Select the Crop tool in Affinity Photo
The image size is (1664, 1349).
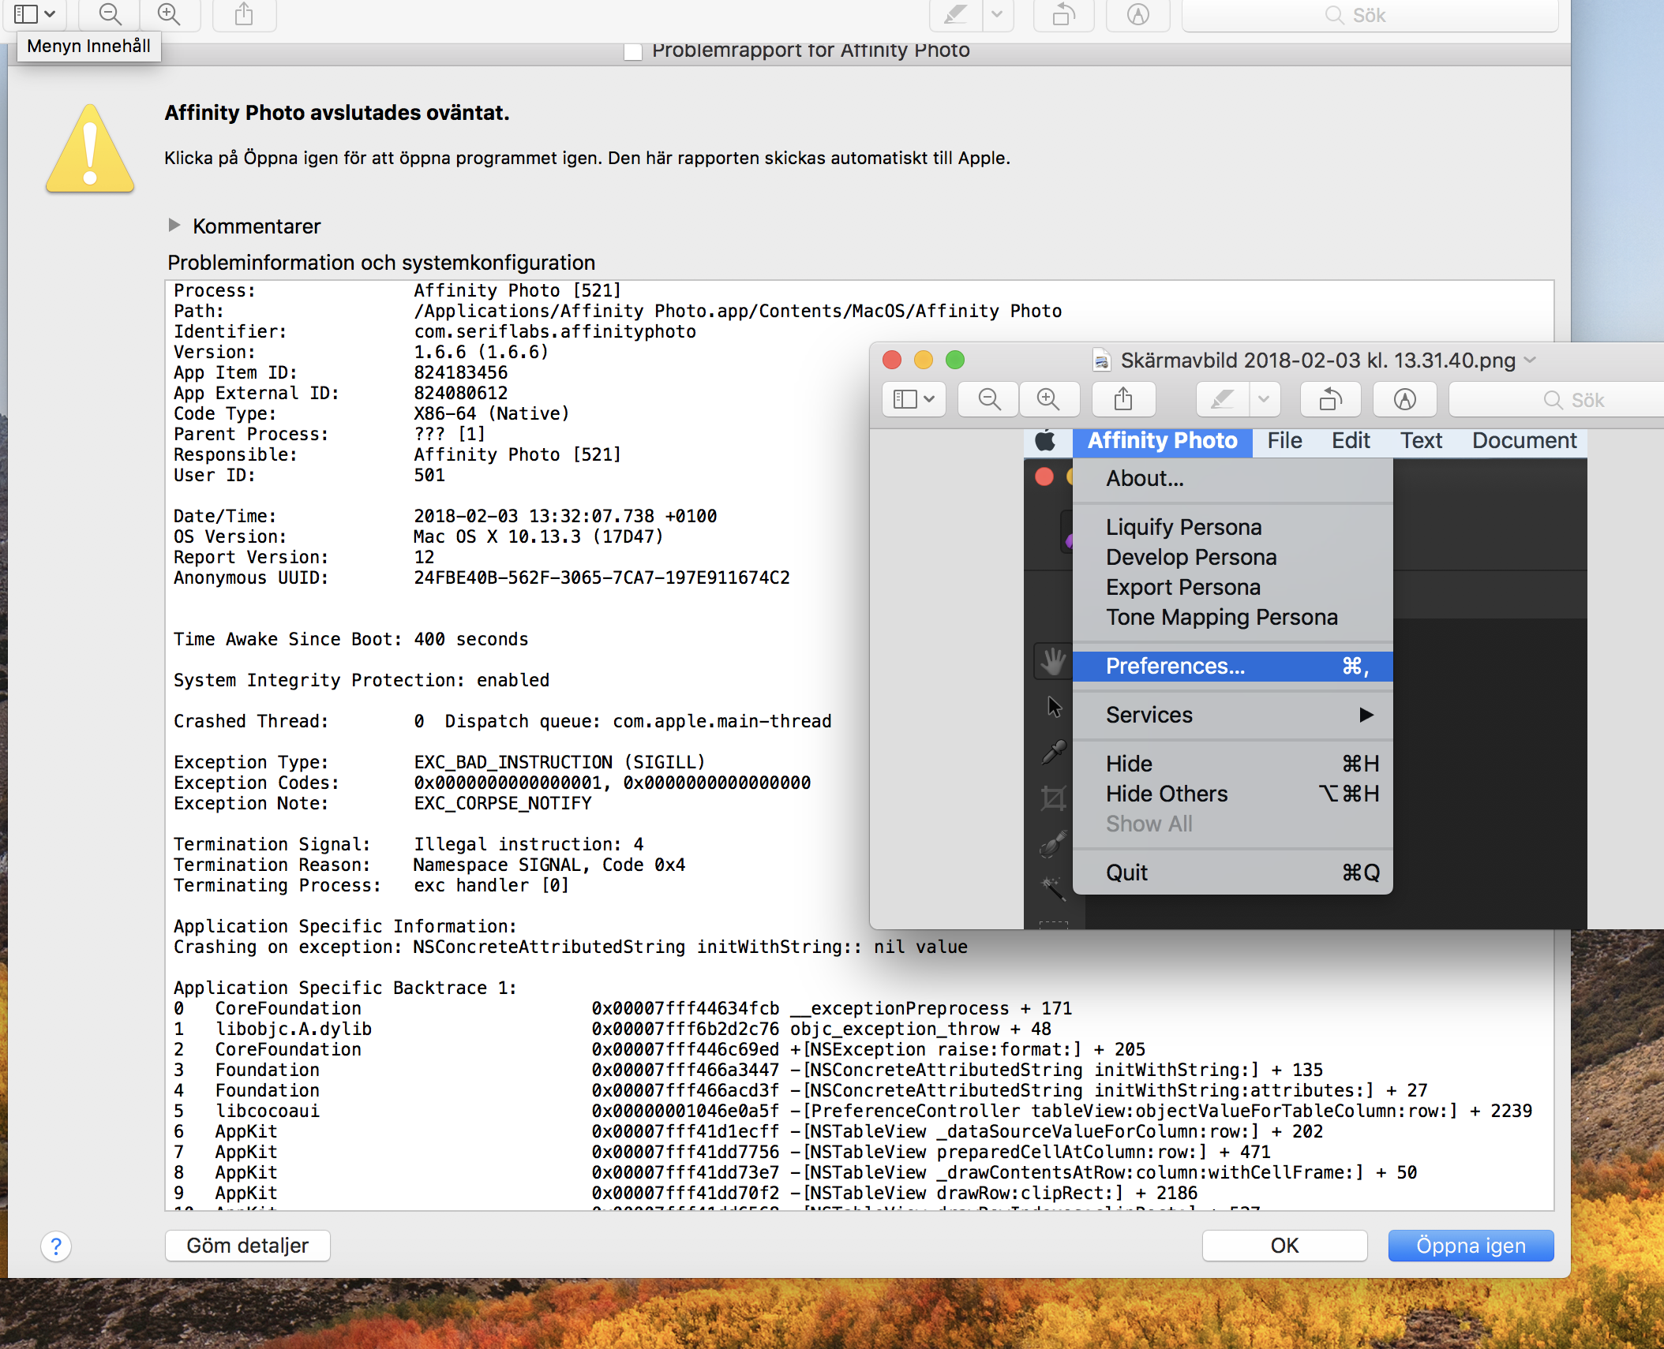tap(1054, 798)
